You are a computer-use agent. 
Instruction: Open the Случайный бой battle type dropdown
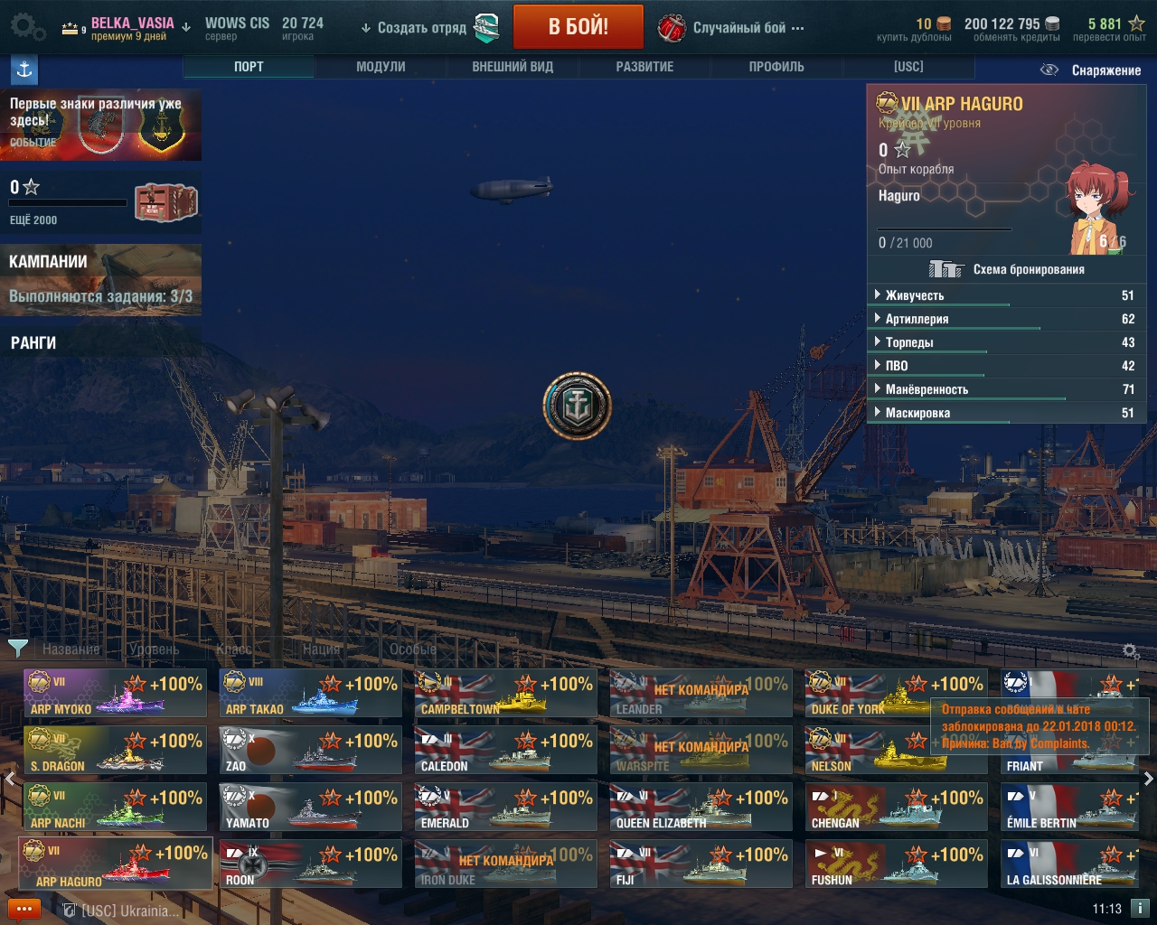tap(731, 28)
